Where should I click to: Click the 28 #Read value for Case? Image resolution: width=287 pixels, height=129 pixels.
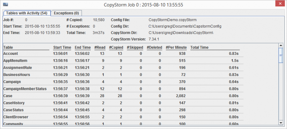tap(102, 96)
